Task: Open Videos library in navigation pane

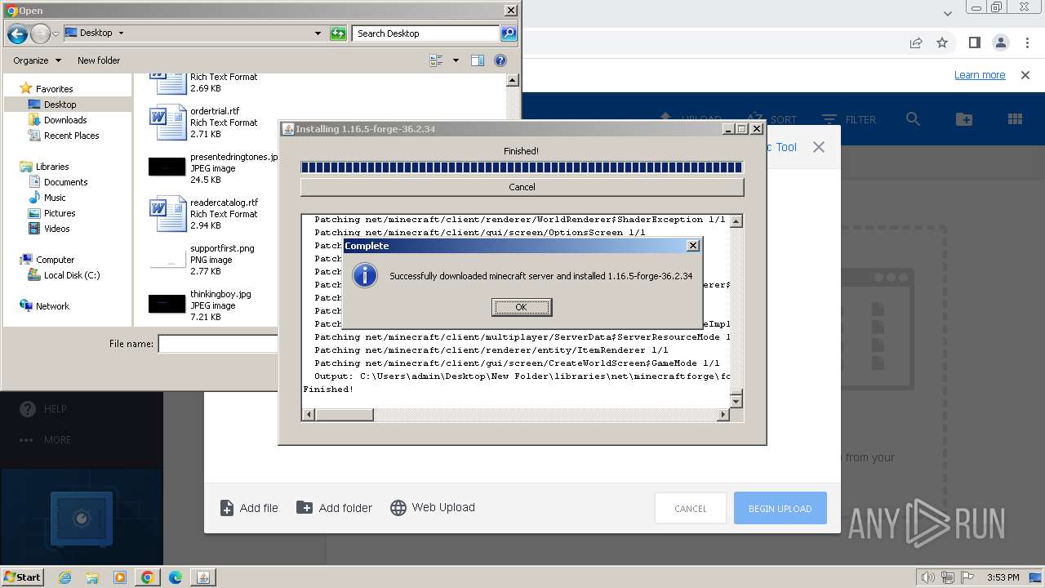Action: [49, 229]
